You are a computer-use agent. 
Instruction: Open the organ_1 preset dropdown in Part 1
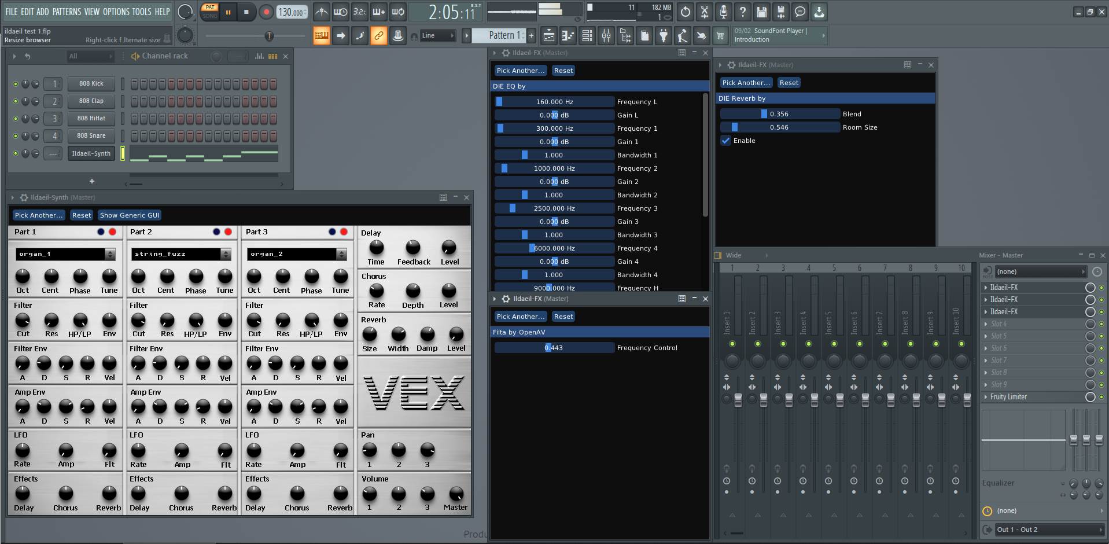pyautogui.click(x=110, y=254)
